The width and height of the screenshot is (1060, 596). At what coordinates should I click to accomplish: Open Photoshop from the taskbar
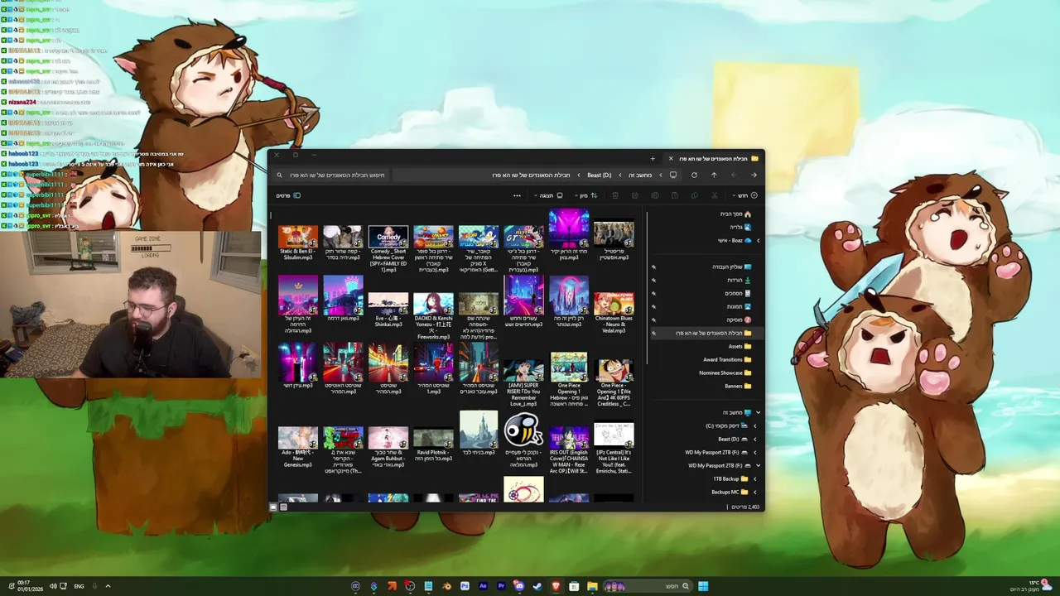coord(465,586)
